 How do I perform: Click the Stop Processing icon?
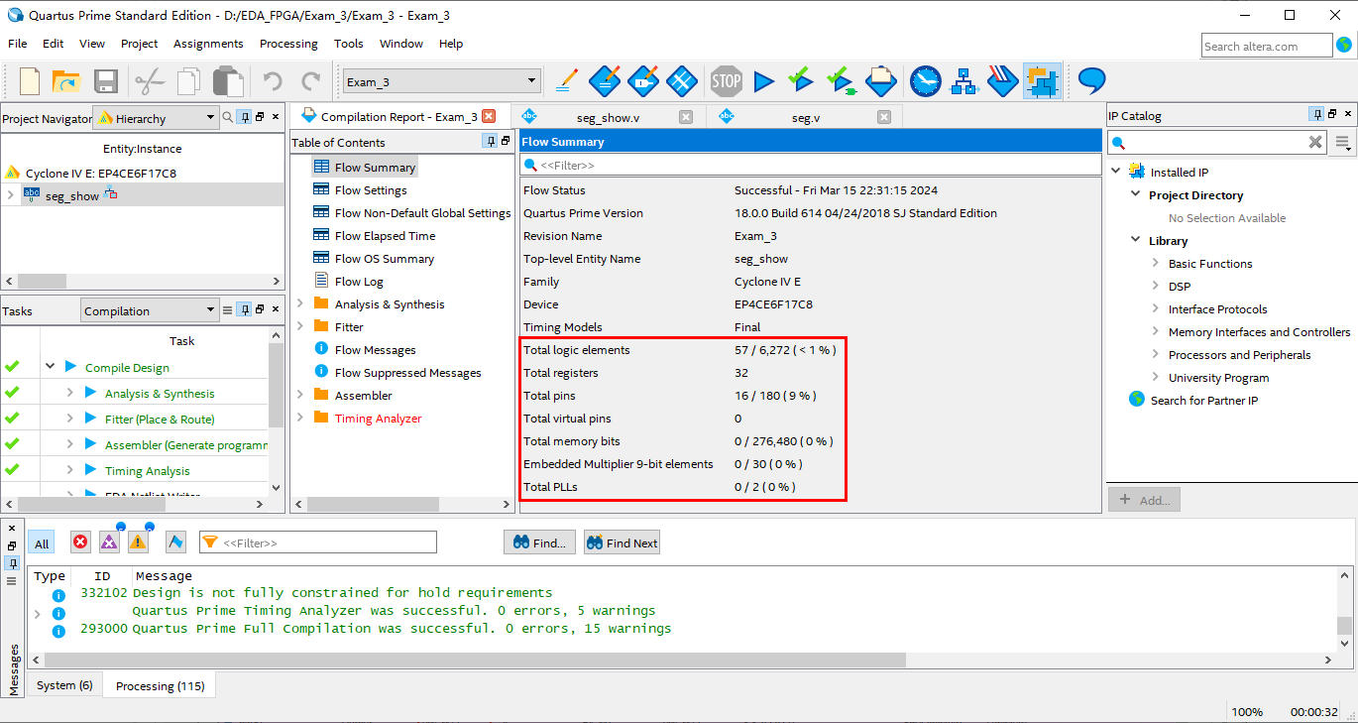point(726,80)
